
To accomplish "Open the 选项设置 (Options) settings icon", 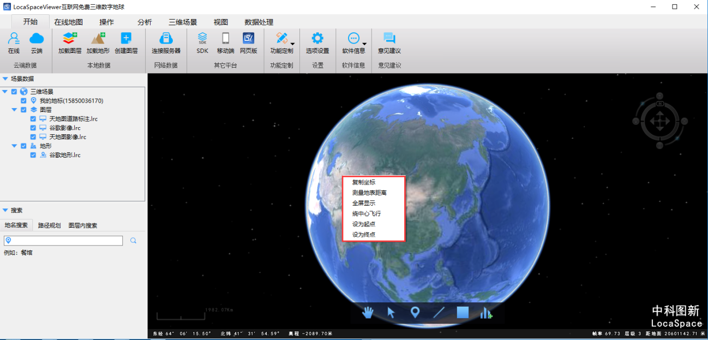I will [317, 39].
